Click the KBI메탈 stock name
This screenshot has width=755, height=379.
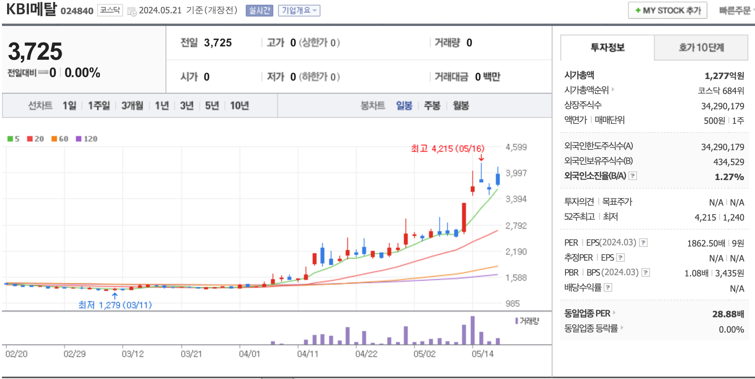pos(31,9)
